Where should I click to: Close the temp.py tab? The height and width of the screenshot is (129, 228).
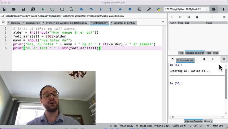point(9,23)
